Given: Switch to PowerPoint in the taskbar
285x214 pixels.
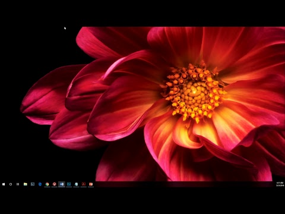Looking at the screenshot, I should (91, 184).
